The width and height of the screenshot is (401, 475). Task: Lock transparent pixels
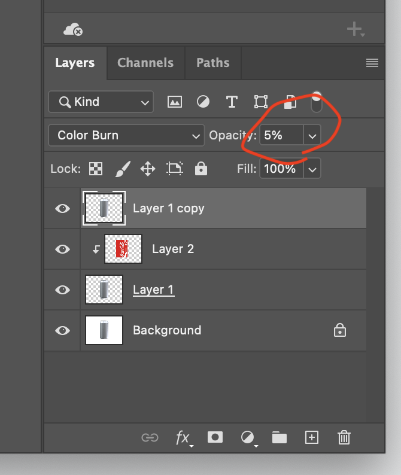[96, 169]
